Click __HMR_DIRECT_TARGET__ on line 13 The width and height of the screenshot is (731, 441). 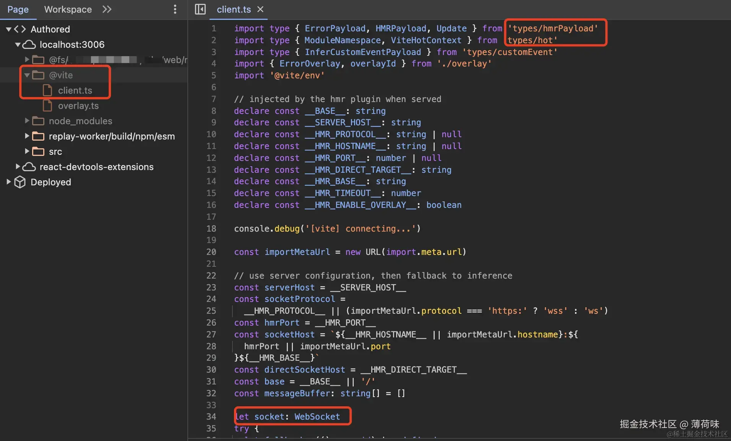[358, 170]
